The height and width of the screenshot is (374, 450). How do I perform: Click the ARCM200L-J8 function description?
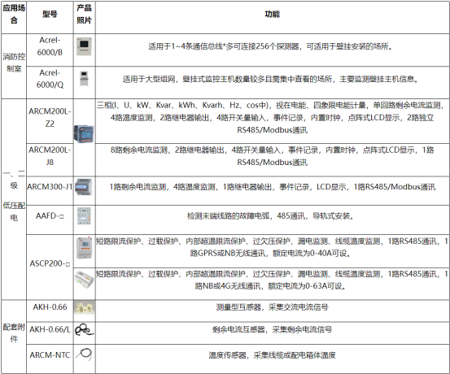[272, 156]
